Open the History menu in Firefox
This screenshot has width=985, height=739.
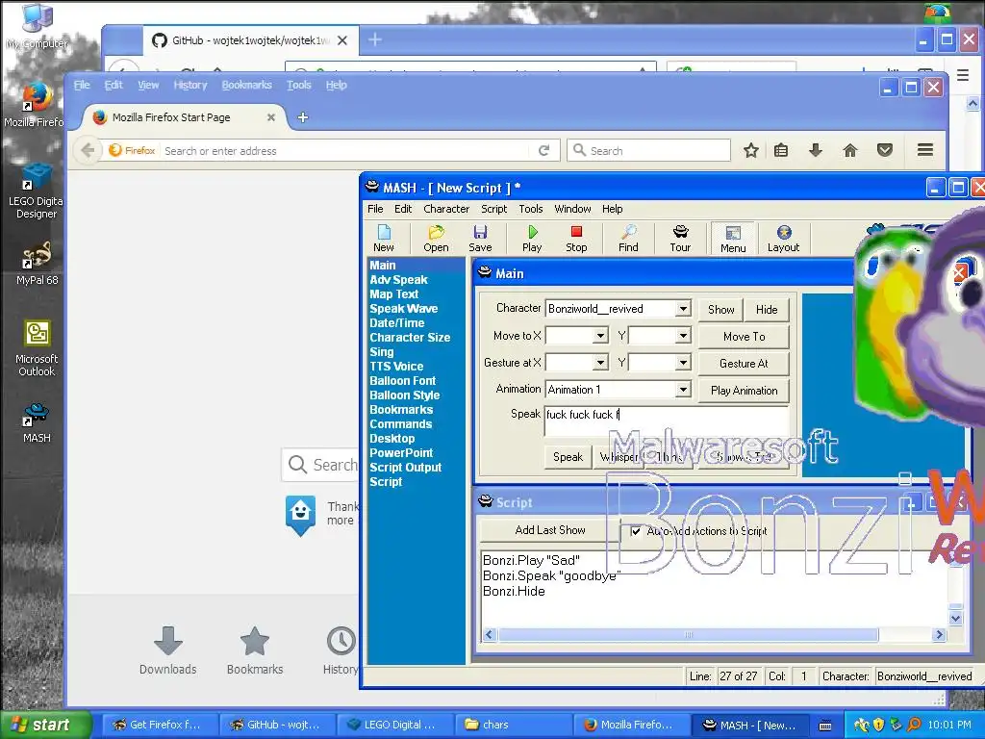(x=189, y=85)
